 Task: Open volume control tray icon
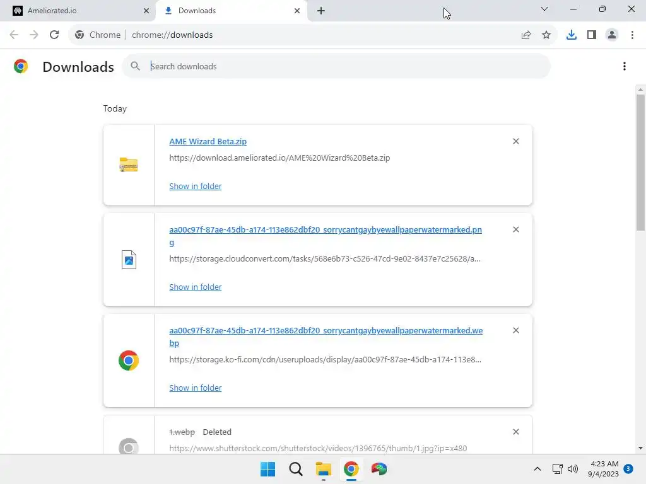point(573,469)
